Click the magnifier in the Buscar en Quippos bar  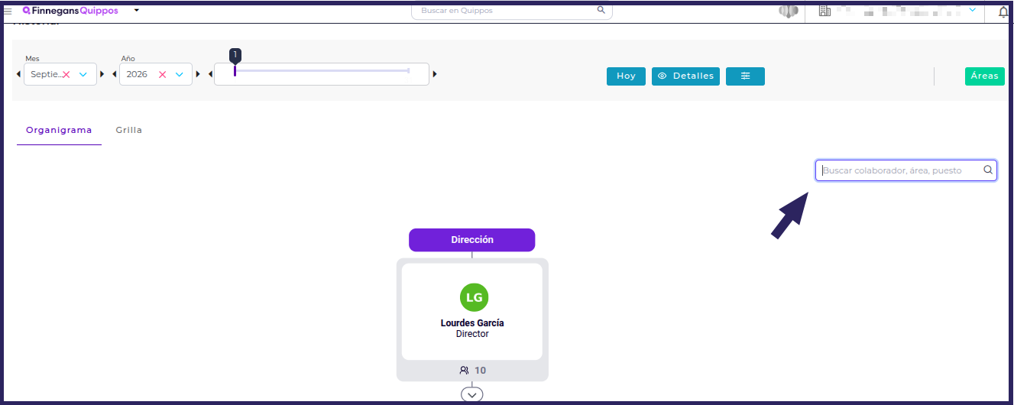point(601,10)
